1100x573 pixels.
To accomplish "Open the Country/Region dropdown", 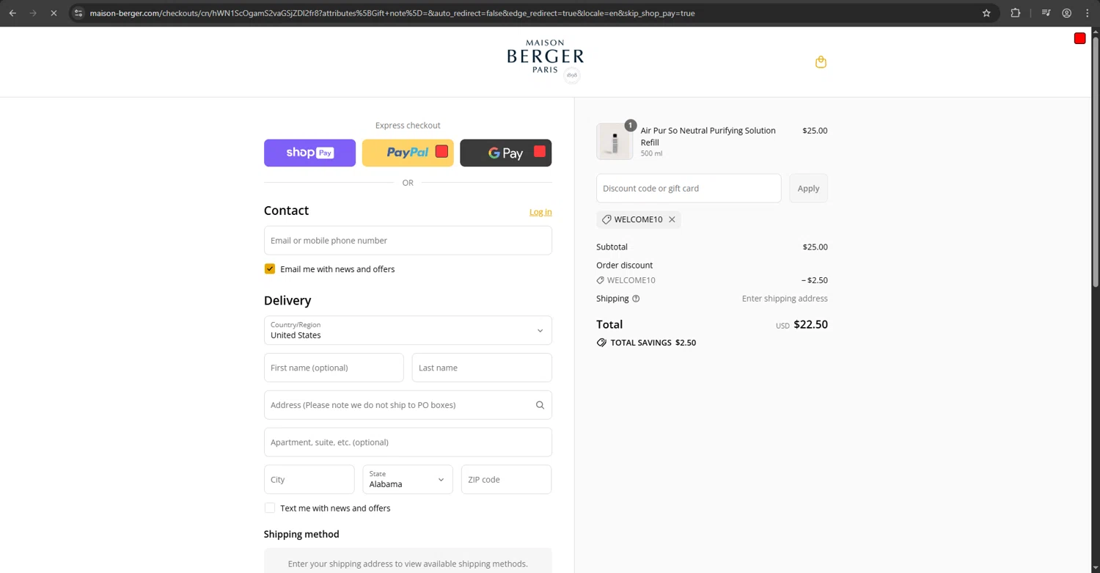I will (x=408, y=330).
